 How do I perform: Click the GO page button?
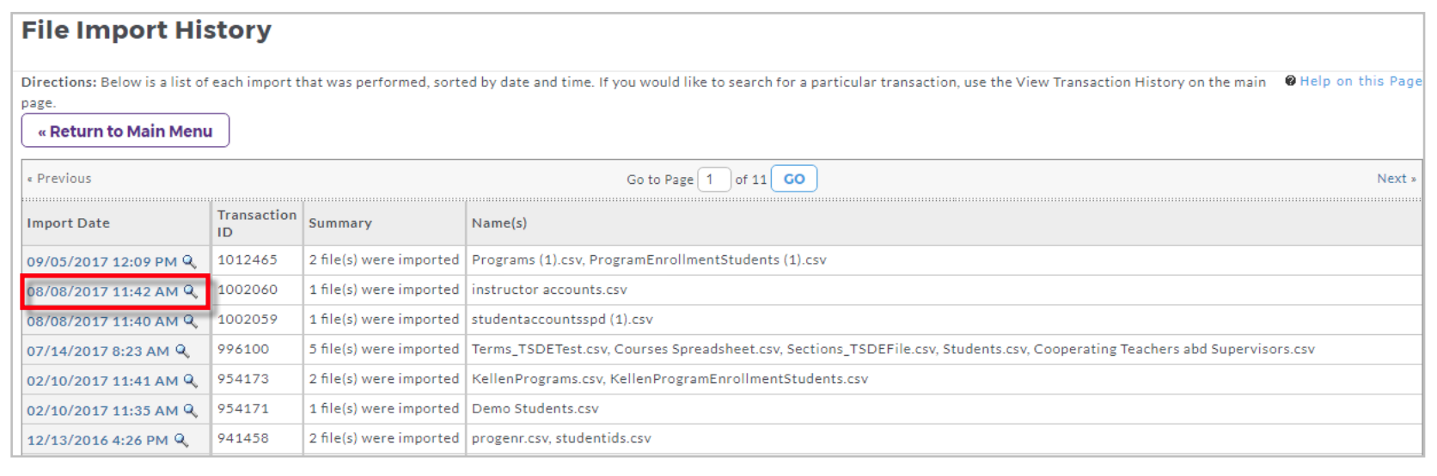coord(794,179)
